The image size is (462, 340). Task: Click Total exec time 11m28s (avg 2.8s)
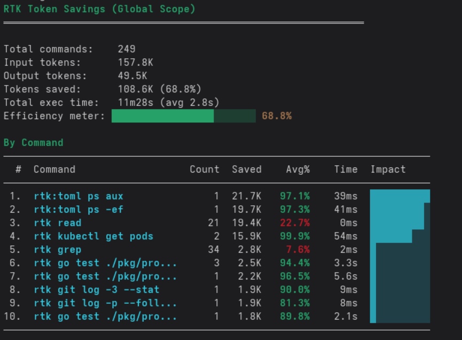[169, 102]
